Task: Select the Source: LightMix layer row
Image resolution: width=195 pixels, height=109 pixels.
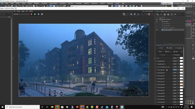Action: click(173, 30)
